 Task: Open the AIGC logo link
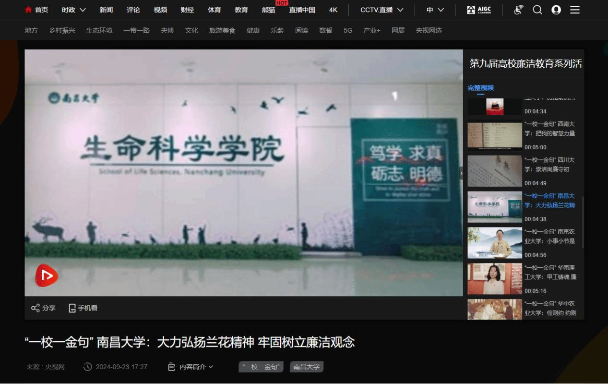(x=478, y=10)
